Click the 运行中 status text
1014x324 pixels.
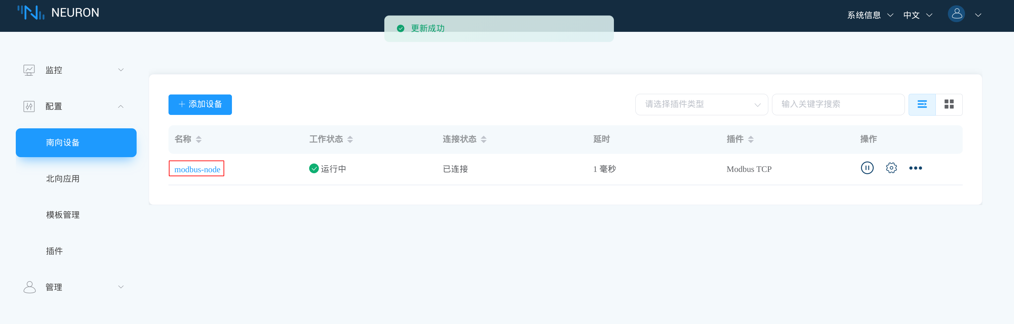point(333,169)
